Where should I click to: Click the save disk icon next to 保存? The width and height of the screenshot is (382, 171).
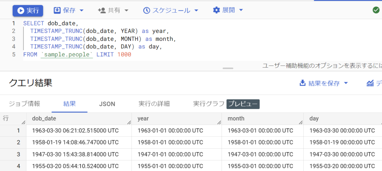(x=57, y=10)
